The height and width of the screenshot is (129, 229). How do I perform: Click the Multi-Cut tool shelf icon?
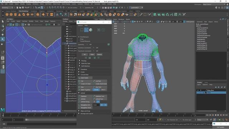(141, 14)
